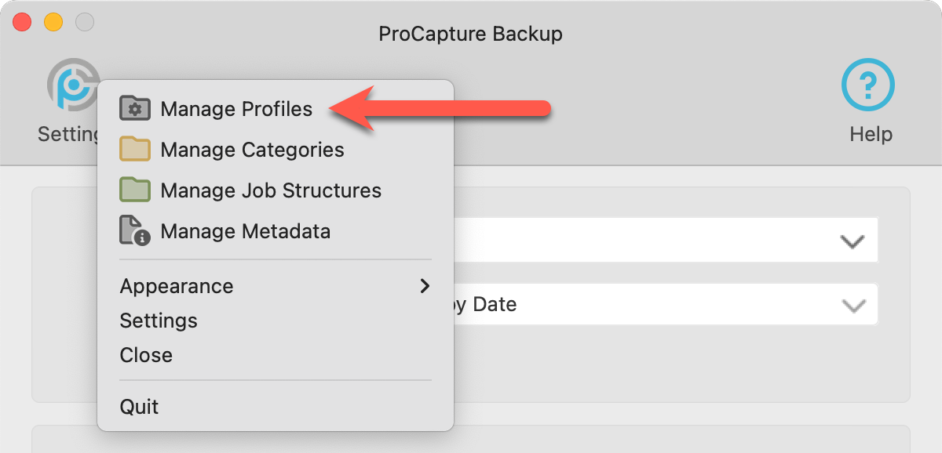
Task: Click the Appearance submenu chevron arrow
Action: point(425,286)
